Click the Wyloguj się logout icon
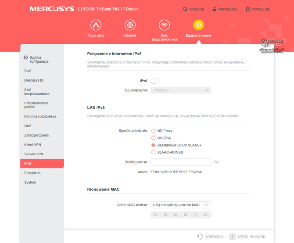The image size is (294, 243). point(248,9)
